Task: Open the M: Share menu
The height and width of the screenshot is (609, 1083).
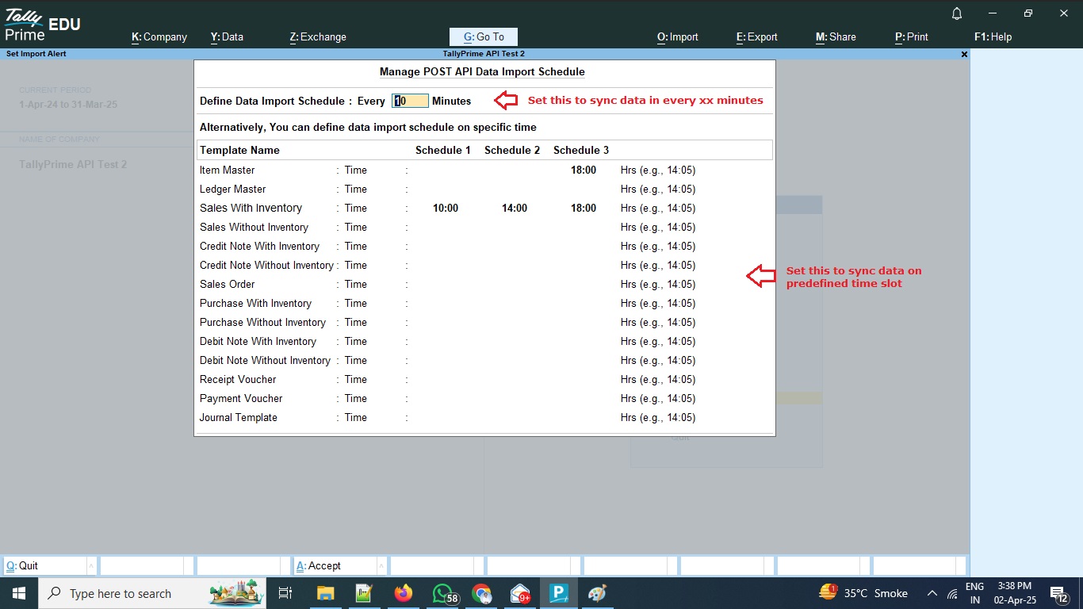Action: coord(836,36)
